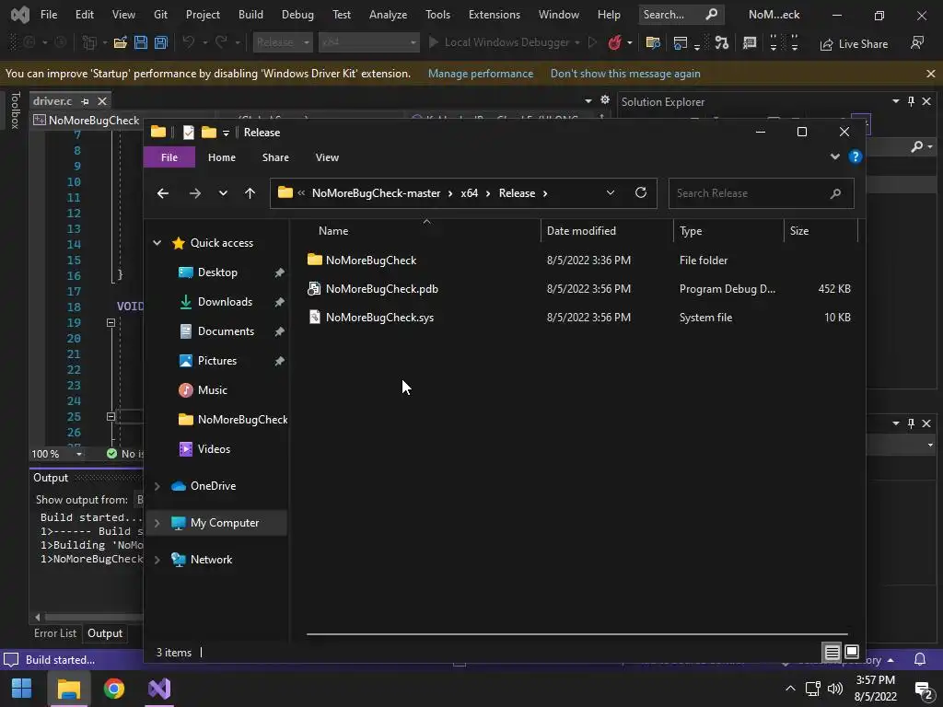Click the Search Release input field
This screenshot has height=707, width=943.
pos(761,193)
